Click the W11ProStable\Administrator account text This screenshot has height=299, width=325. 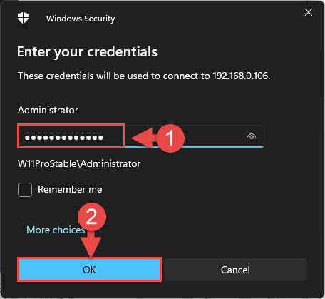click(79, 163)
